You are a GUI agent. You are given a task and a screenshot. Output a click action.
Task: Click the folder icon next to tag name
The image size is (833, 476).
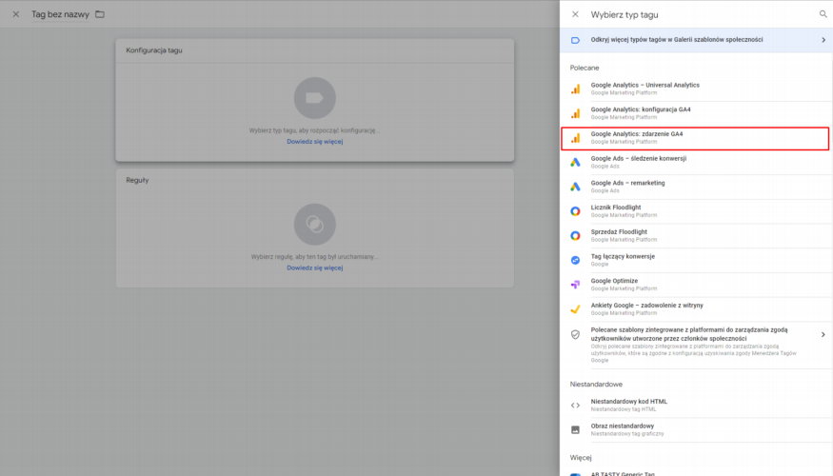point(100,14)
